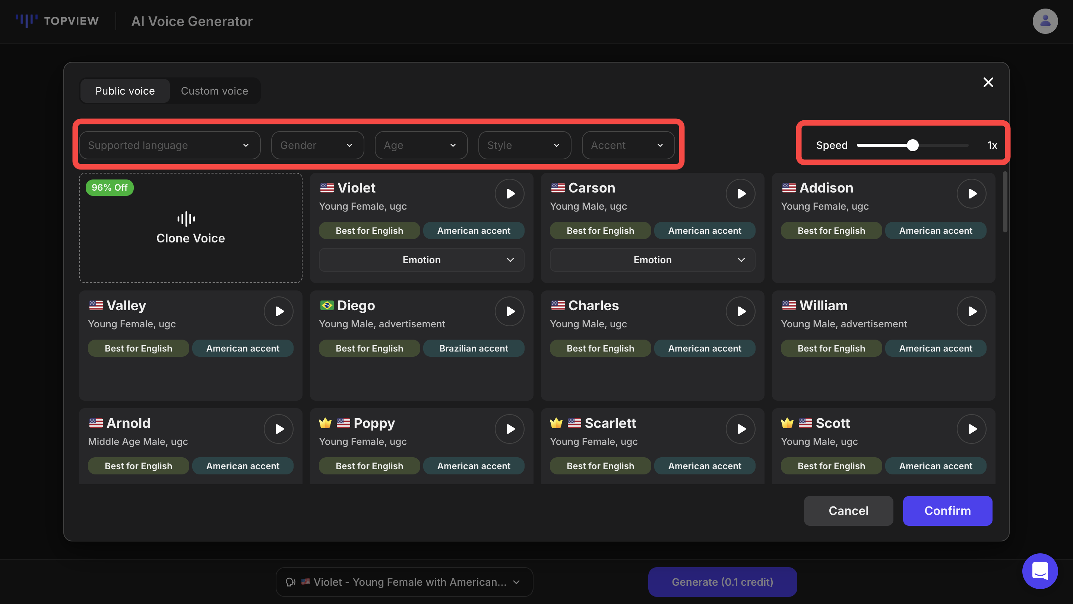Select the Public voice tab
Image resolution: width=1073 pixels, height=604 pixels.
pos(125,91)
